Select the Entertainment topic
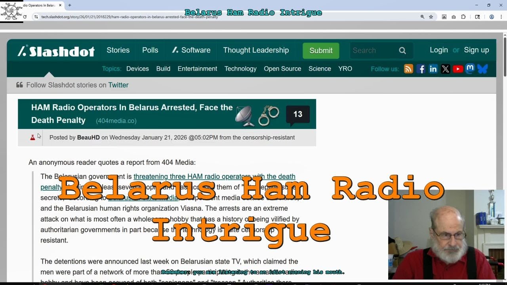Screen dimensions: 507x285 point(197,68)
